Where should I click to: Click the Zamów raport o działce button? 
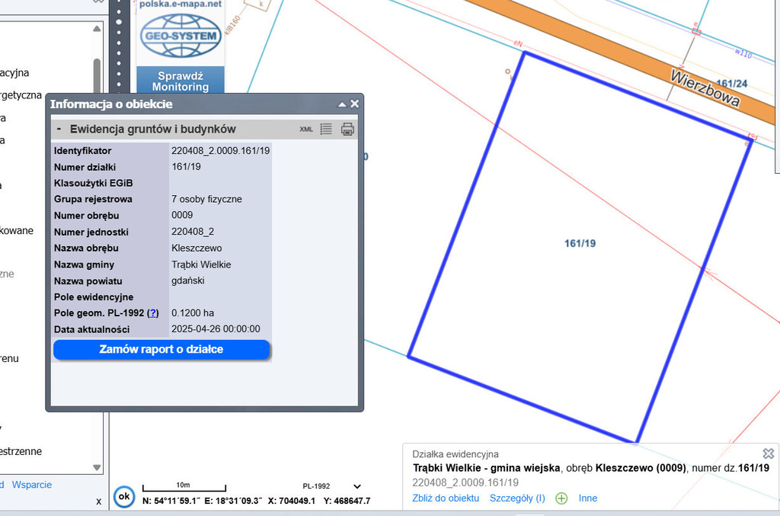[161, 350]
